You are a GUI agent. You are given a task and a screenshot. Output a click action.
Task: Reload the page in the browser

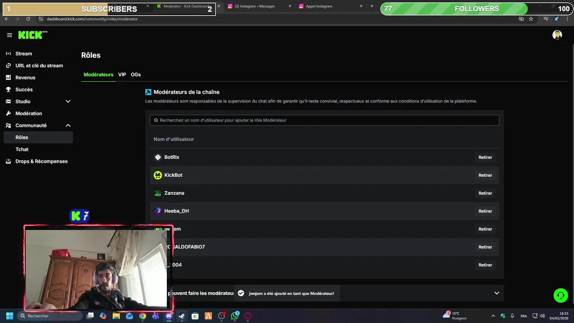click(x=28, y=19)
